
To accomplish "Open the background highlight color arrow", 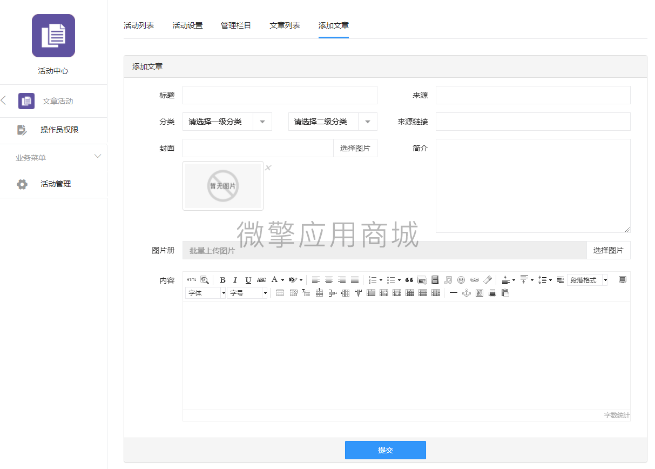I will click(x=301, y=280).
